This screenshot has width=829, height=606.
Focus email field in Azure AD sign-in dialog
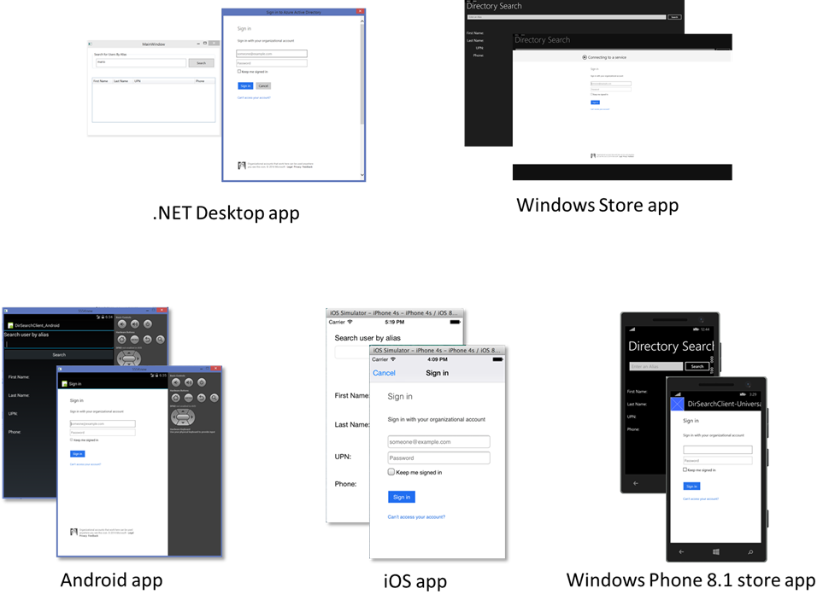coord(272,53)
